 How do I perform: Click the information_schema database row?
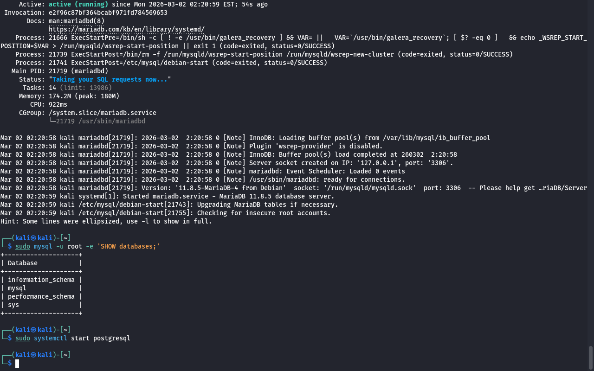pos(41,280)
